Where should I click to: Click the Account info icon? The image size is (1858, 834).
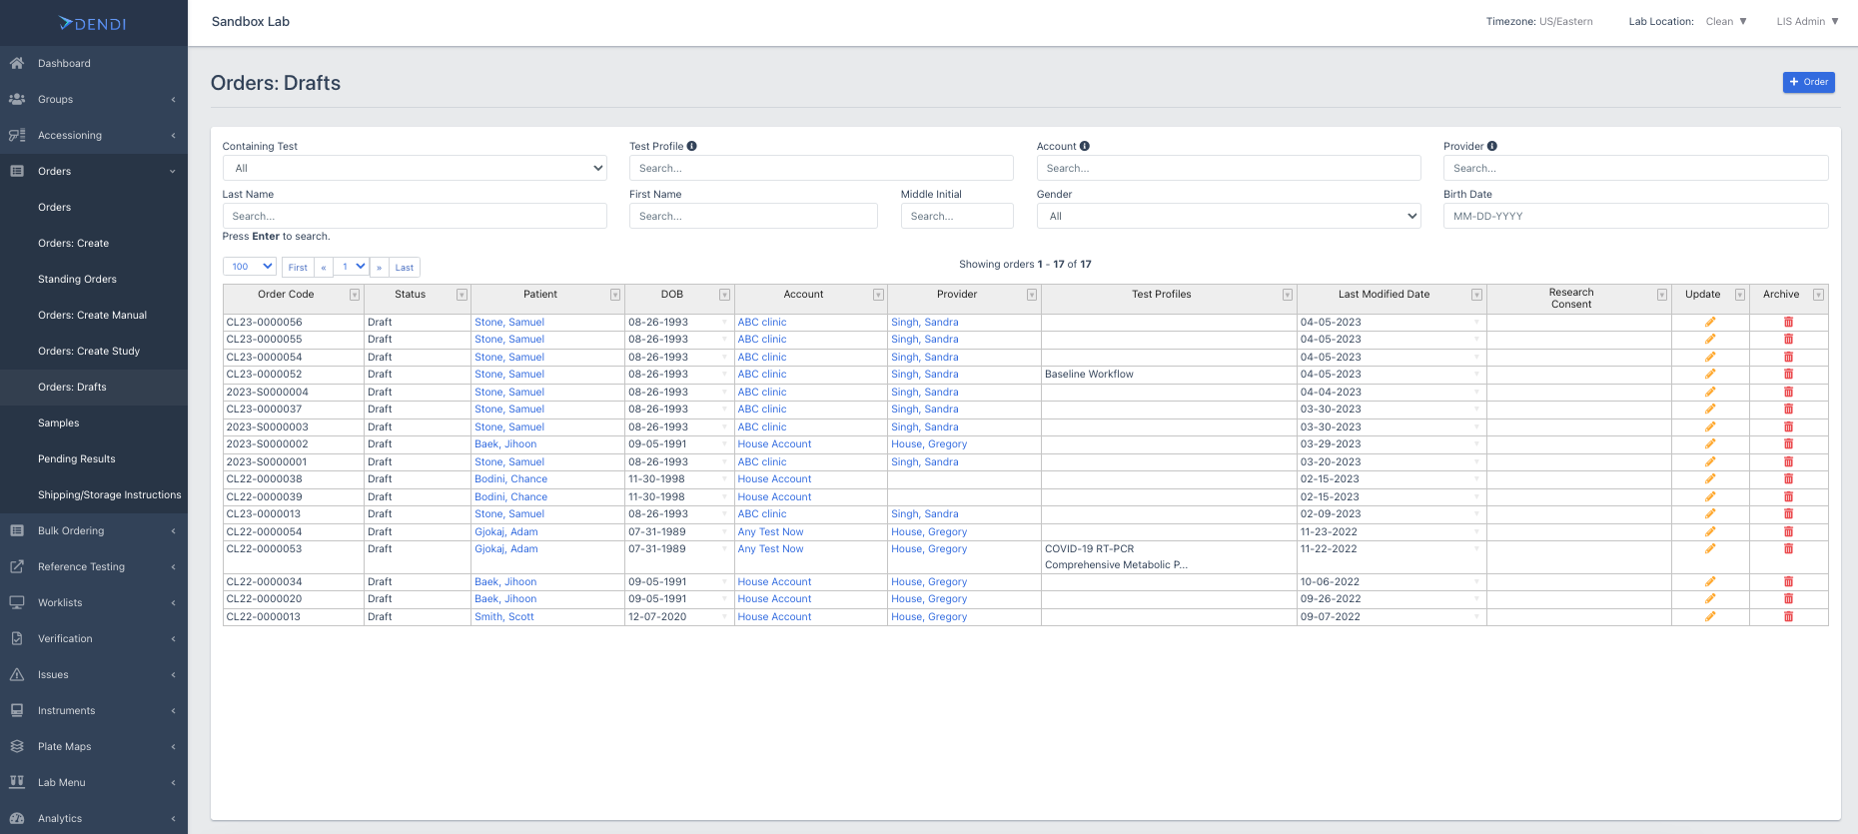(x=1085, y=146)
